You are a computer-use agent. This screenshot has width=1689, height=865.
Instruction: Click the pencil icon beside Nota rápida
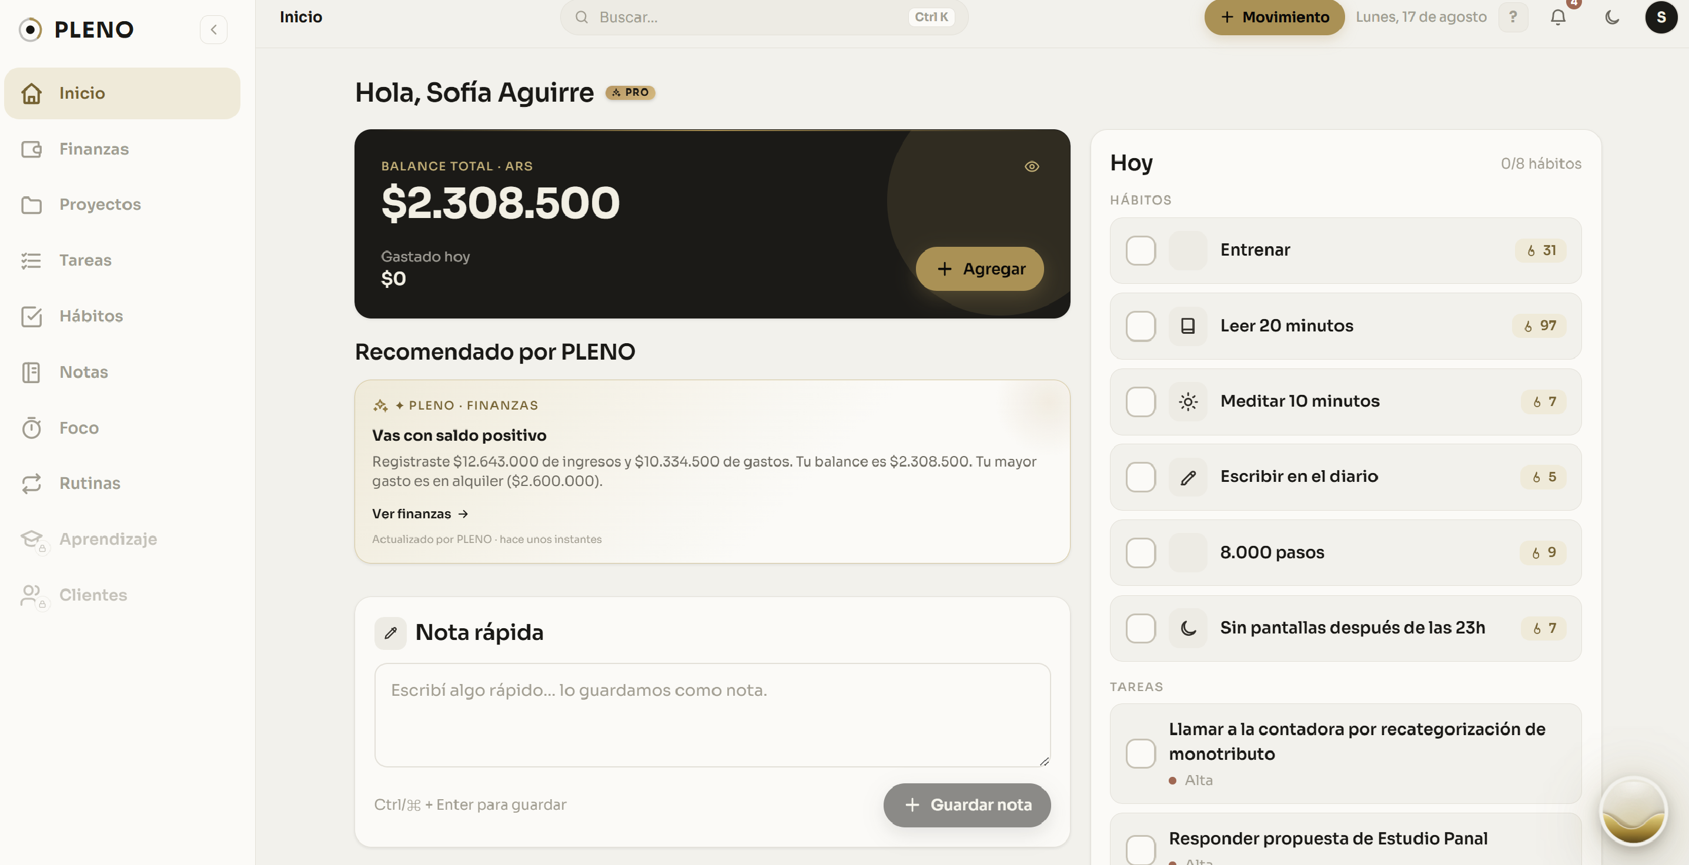390,633
